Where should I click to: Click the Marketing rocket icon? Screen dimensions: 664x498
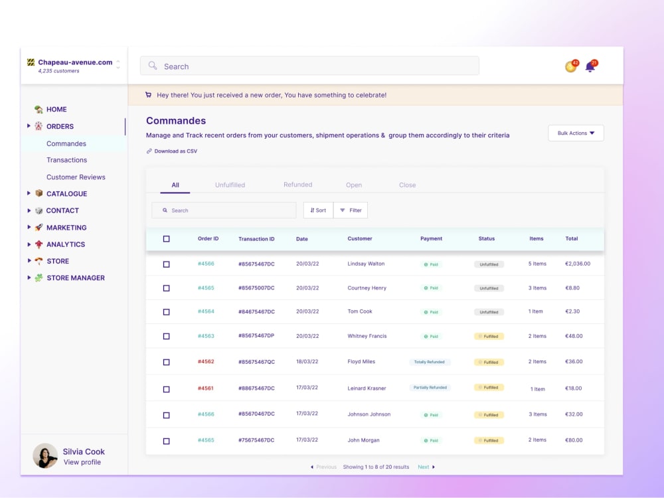(x=39, y=227)
